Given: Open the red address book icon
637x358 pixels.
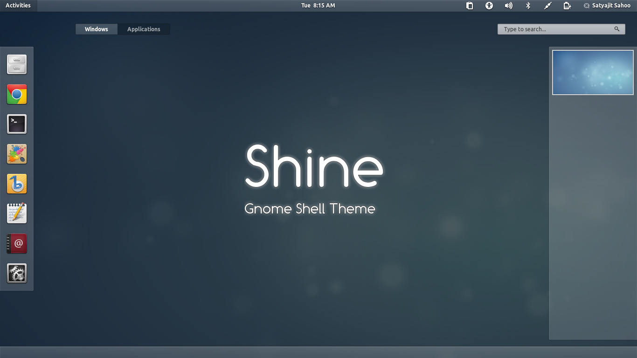Looking at the screenshot, I should point(17,243).
